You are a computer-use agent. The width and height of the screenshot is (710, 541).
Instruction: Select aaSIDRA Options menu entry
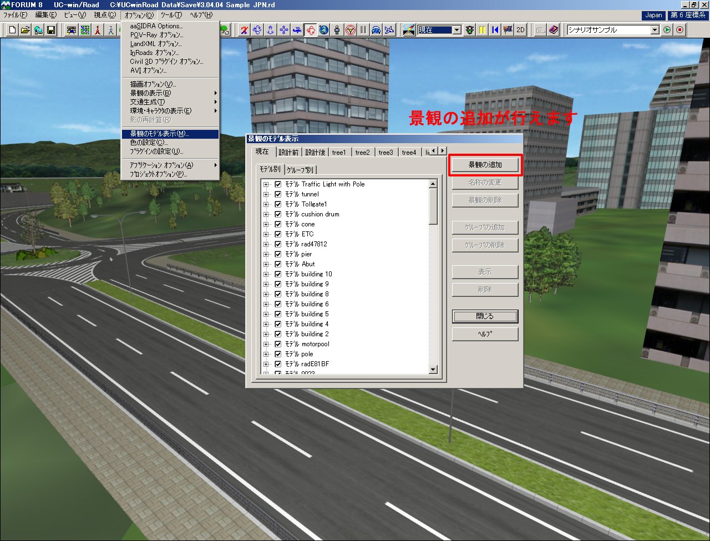coord(170,26)
